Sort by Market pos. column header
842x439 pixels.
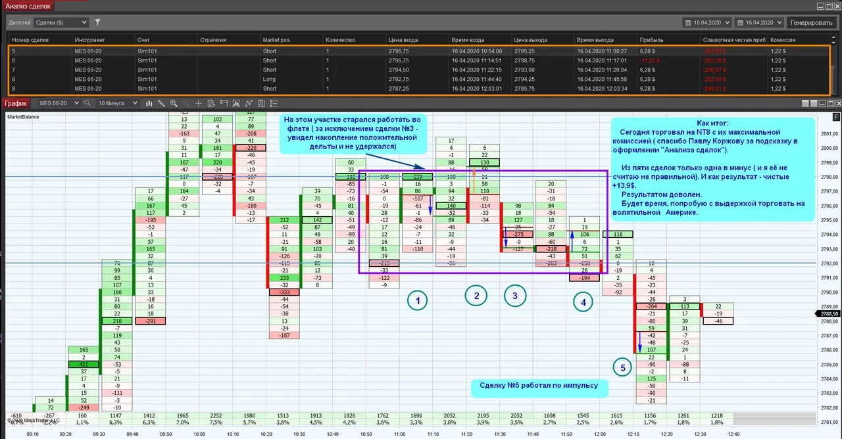click(x=290, y=39)
